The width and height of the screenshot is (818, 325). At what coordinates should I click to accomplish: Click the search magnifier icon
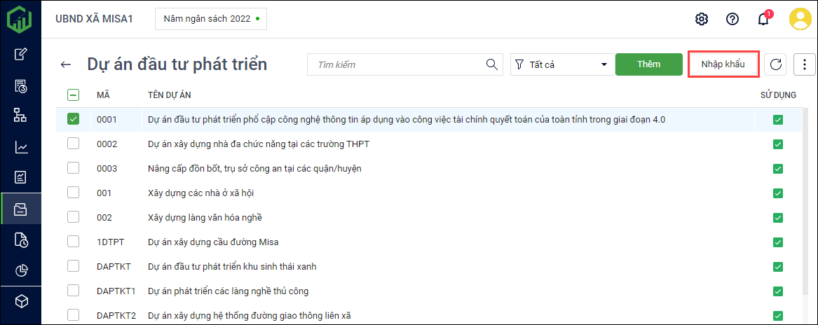(x=492, y=64)
